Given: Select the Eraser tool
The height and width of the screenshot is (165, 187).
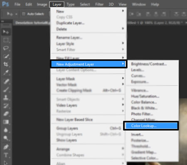Looking at the screenshot, I should (x=6, y=114).
